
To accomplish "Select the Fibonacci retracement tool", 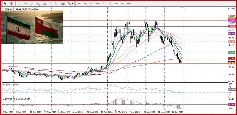I will click(x=44, y=4).
